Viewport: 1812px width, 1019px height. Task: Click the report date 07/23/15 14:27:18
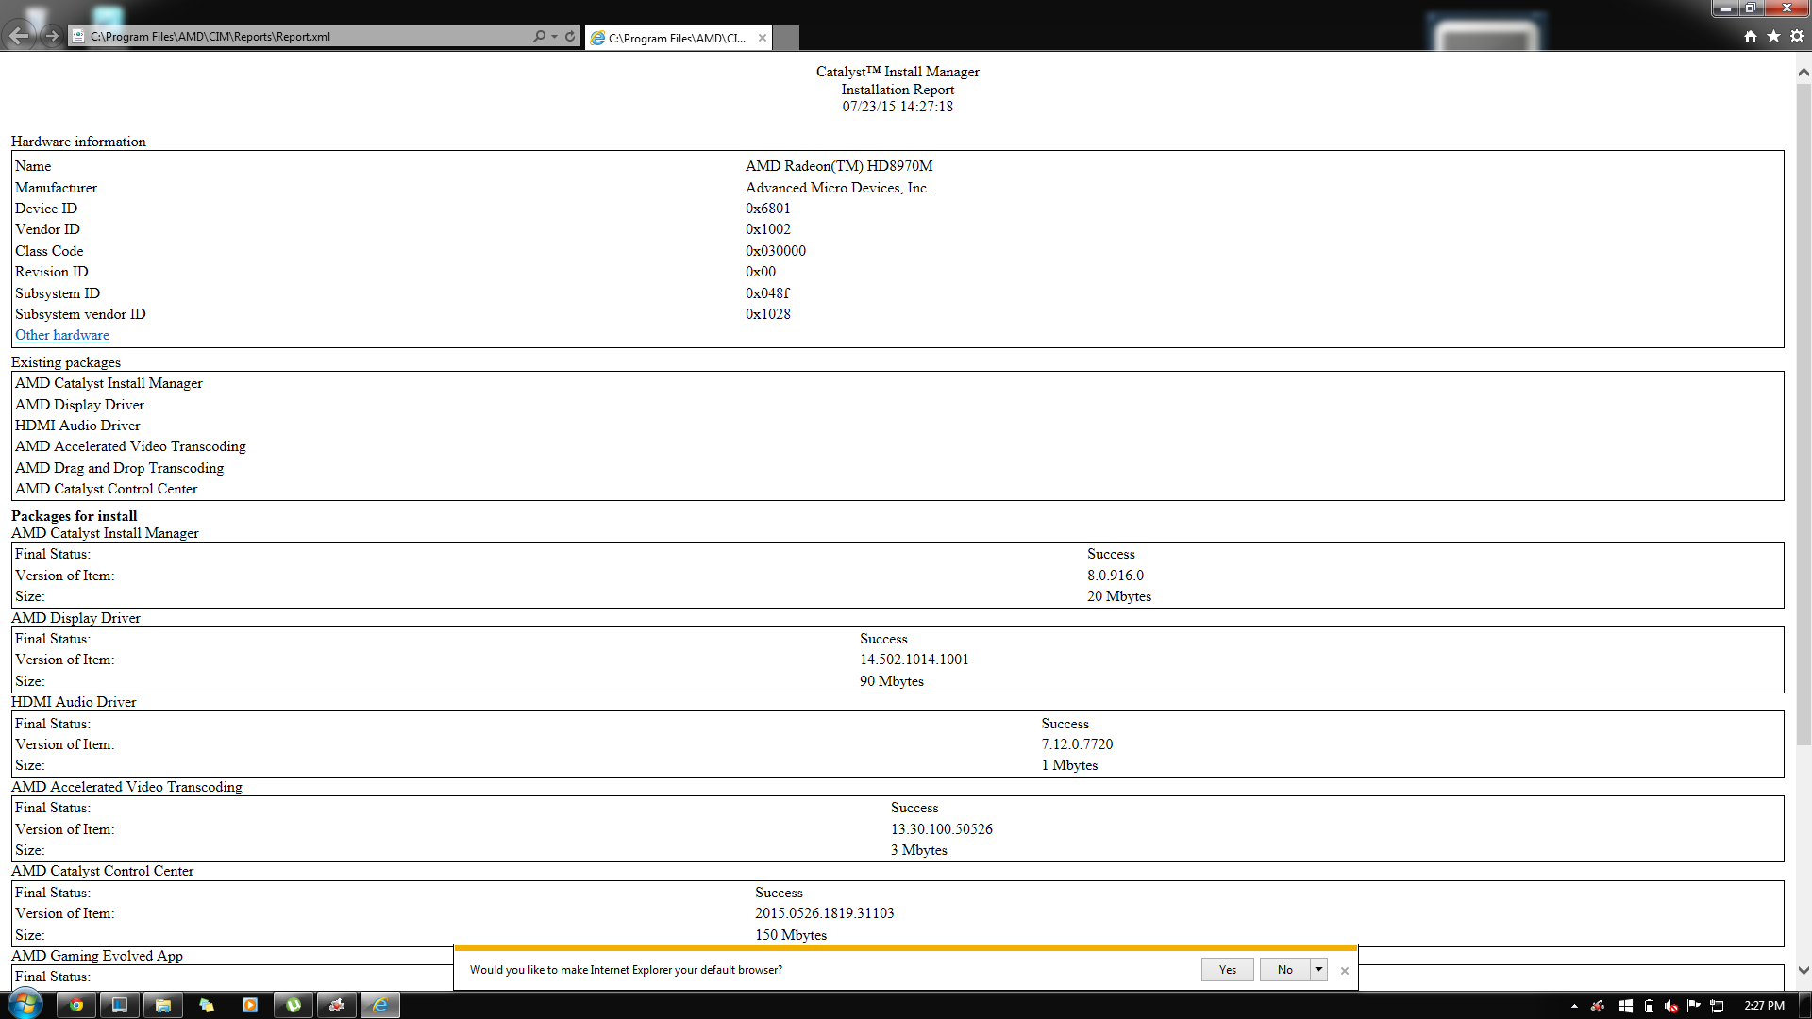898,107
